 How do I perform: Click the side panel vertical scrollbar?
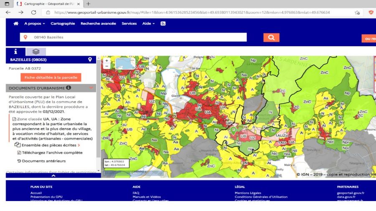[98, 108]
